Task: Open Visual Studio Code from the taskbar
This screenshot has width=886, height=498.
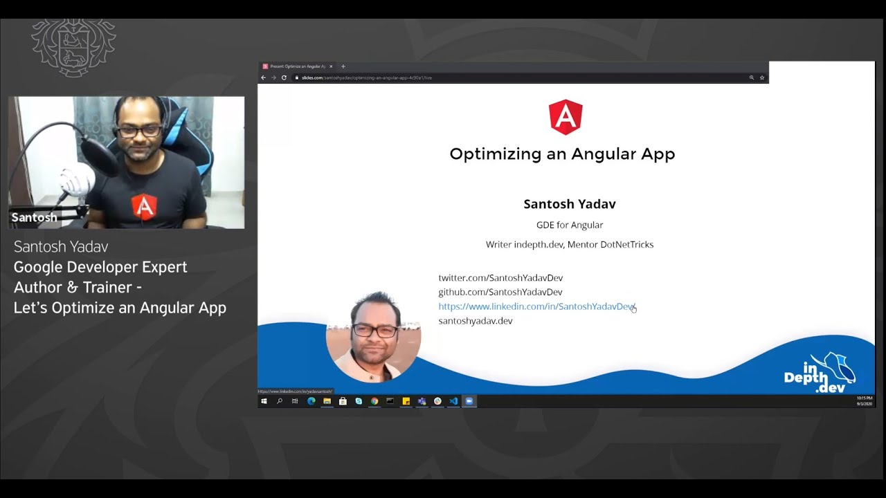Action: click(x=453, y=401)
